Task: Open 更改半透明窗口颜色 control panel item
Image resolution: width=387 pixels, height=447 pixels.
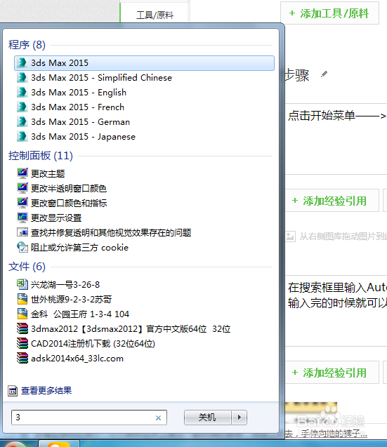Action: [x=69, y=189]
